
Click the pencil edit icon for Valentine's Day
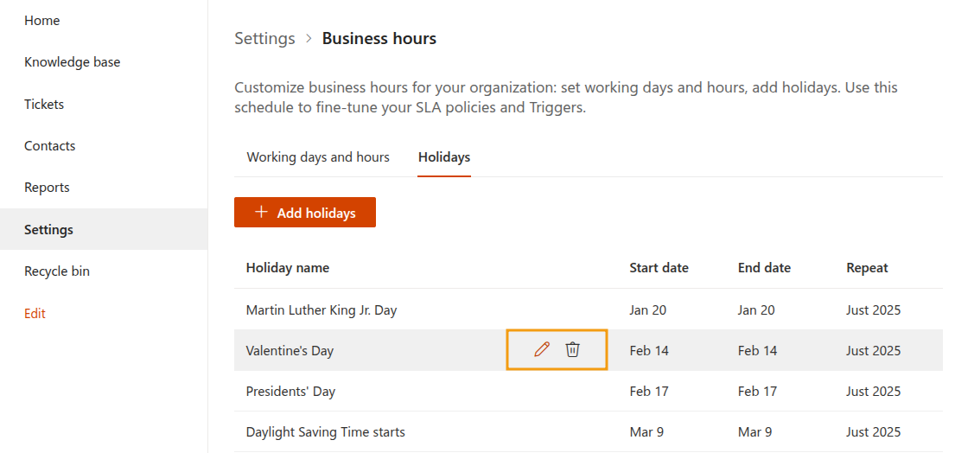[x=542, y=350]
